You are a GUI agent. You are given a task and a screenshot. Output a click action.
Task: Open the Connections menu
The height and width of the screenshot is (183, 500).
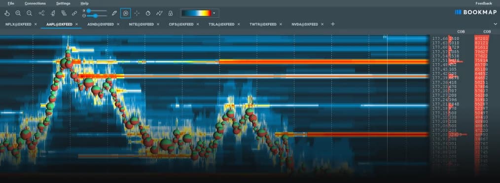click(x=35, y=3)
